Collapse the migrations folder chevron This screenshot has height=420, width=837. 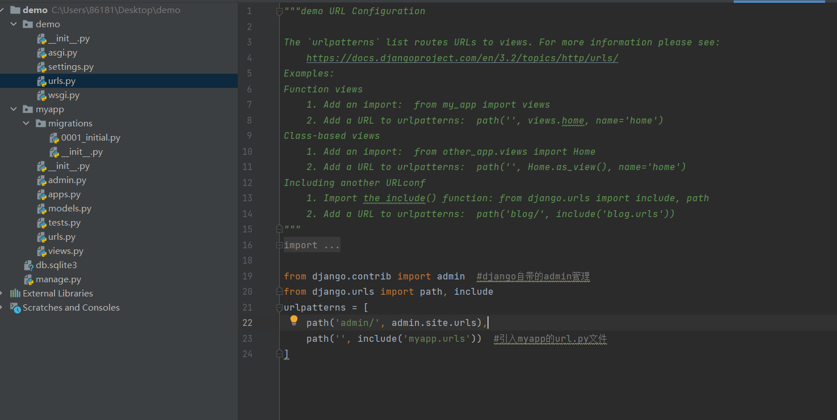coord(26,124)
